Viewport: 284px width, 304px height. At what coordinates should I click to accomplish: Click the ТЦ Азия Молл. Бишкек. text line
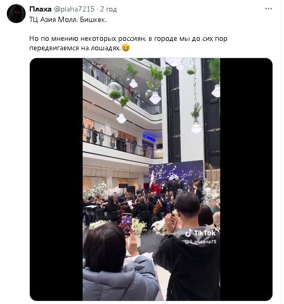coord(68,19)
